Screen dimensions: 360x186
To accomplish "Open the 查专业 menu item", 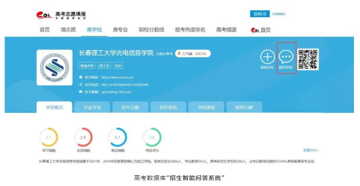I will click(x=120, y=30).
